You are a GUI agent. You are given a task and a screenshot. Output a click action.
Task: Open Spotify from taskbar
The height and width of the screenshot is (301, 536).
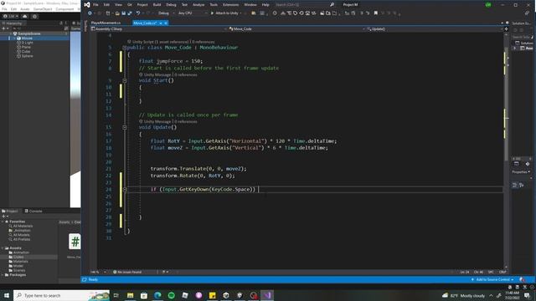171,295
